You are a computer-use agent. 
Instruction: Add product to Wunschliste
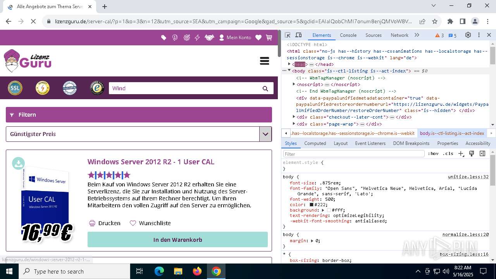click(150, 223)
